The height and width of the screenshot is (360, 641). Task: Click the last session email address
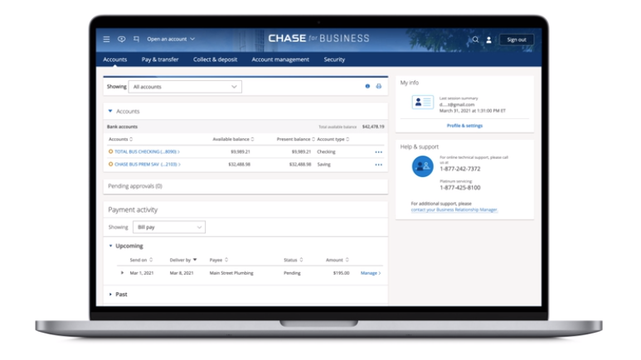click(x=457, y=105)
